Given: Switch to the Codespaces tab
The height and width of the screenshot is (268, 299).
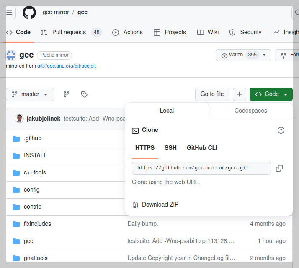Looking at the screenshot, I should click(x=251, y=111).
